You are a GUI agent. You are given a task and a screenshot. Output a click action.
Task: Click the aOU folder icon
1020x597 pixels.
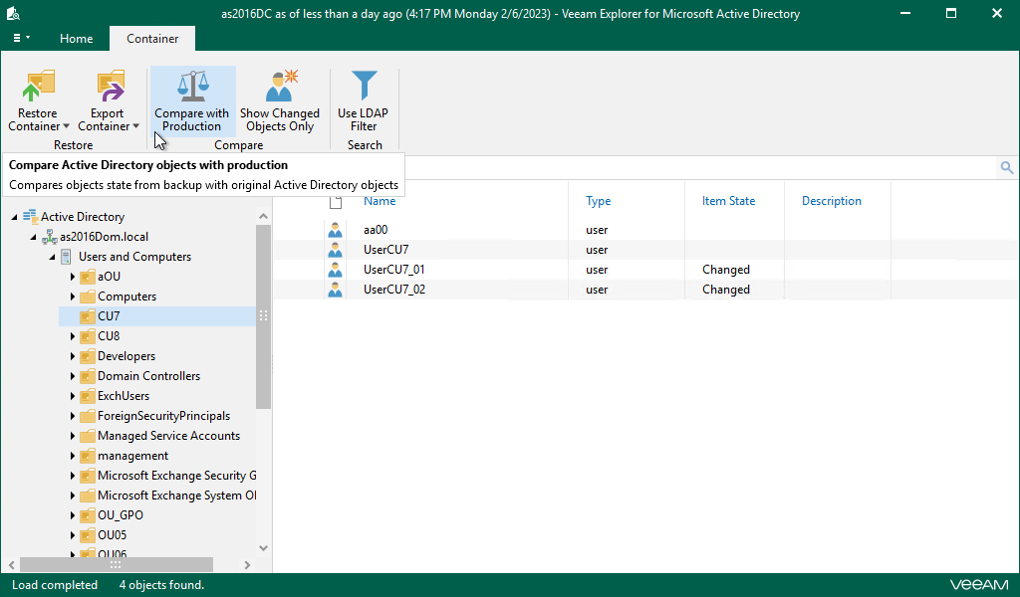[x=88, y=277]
